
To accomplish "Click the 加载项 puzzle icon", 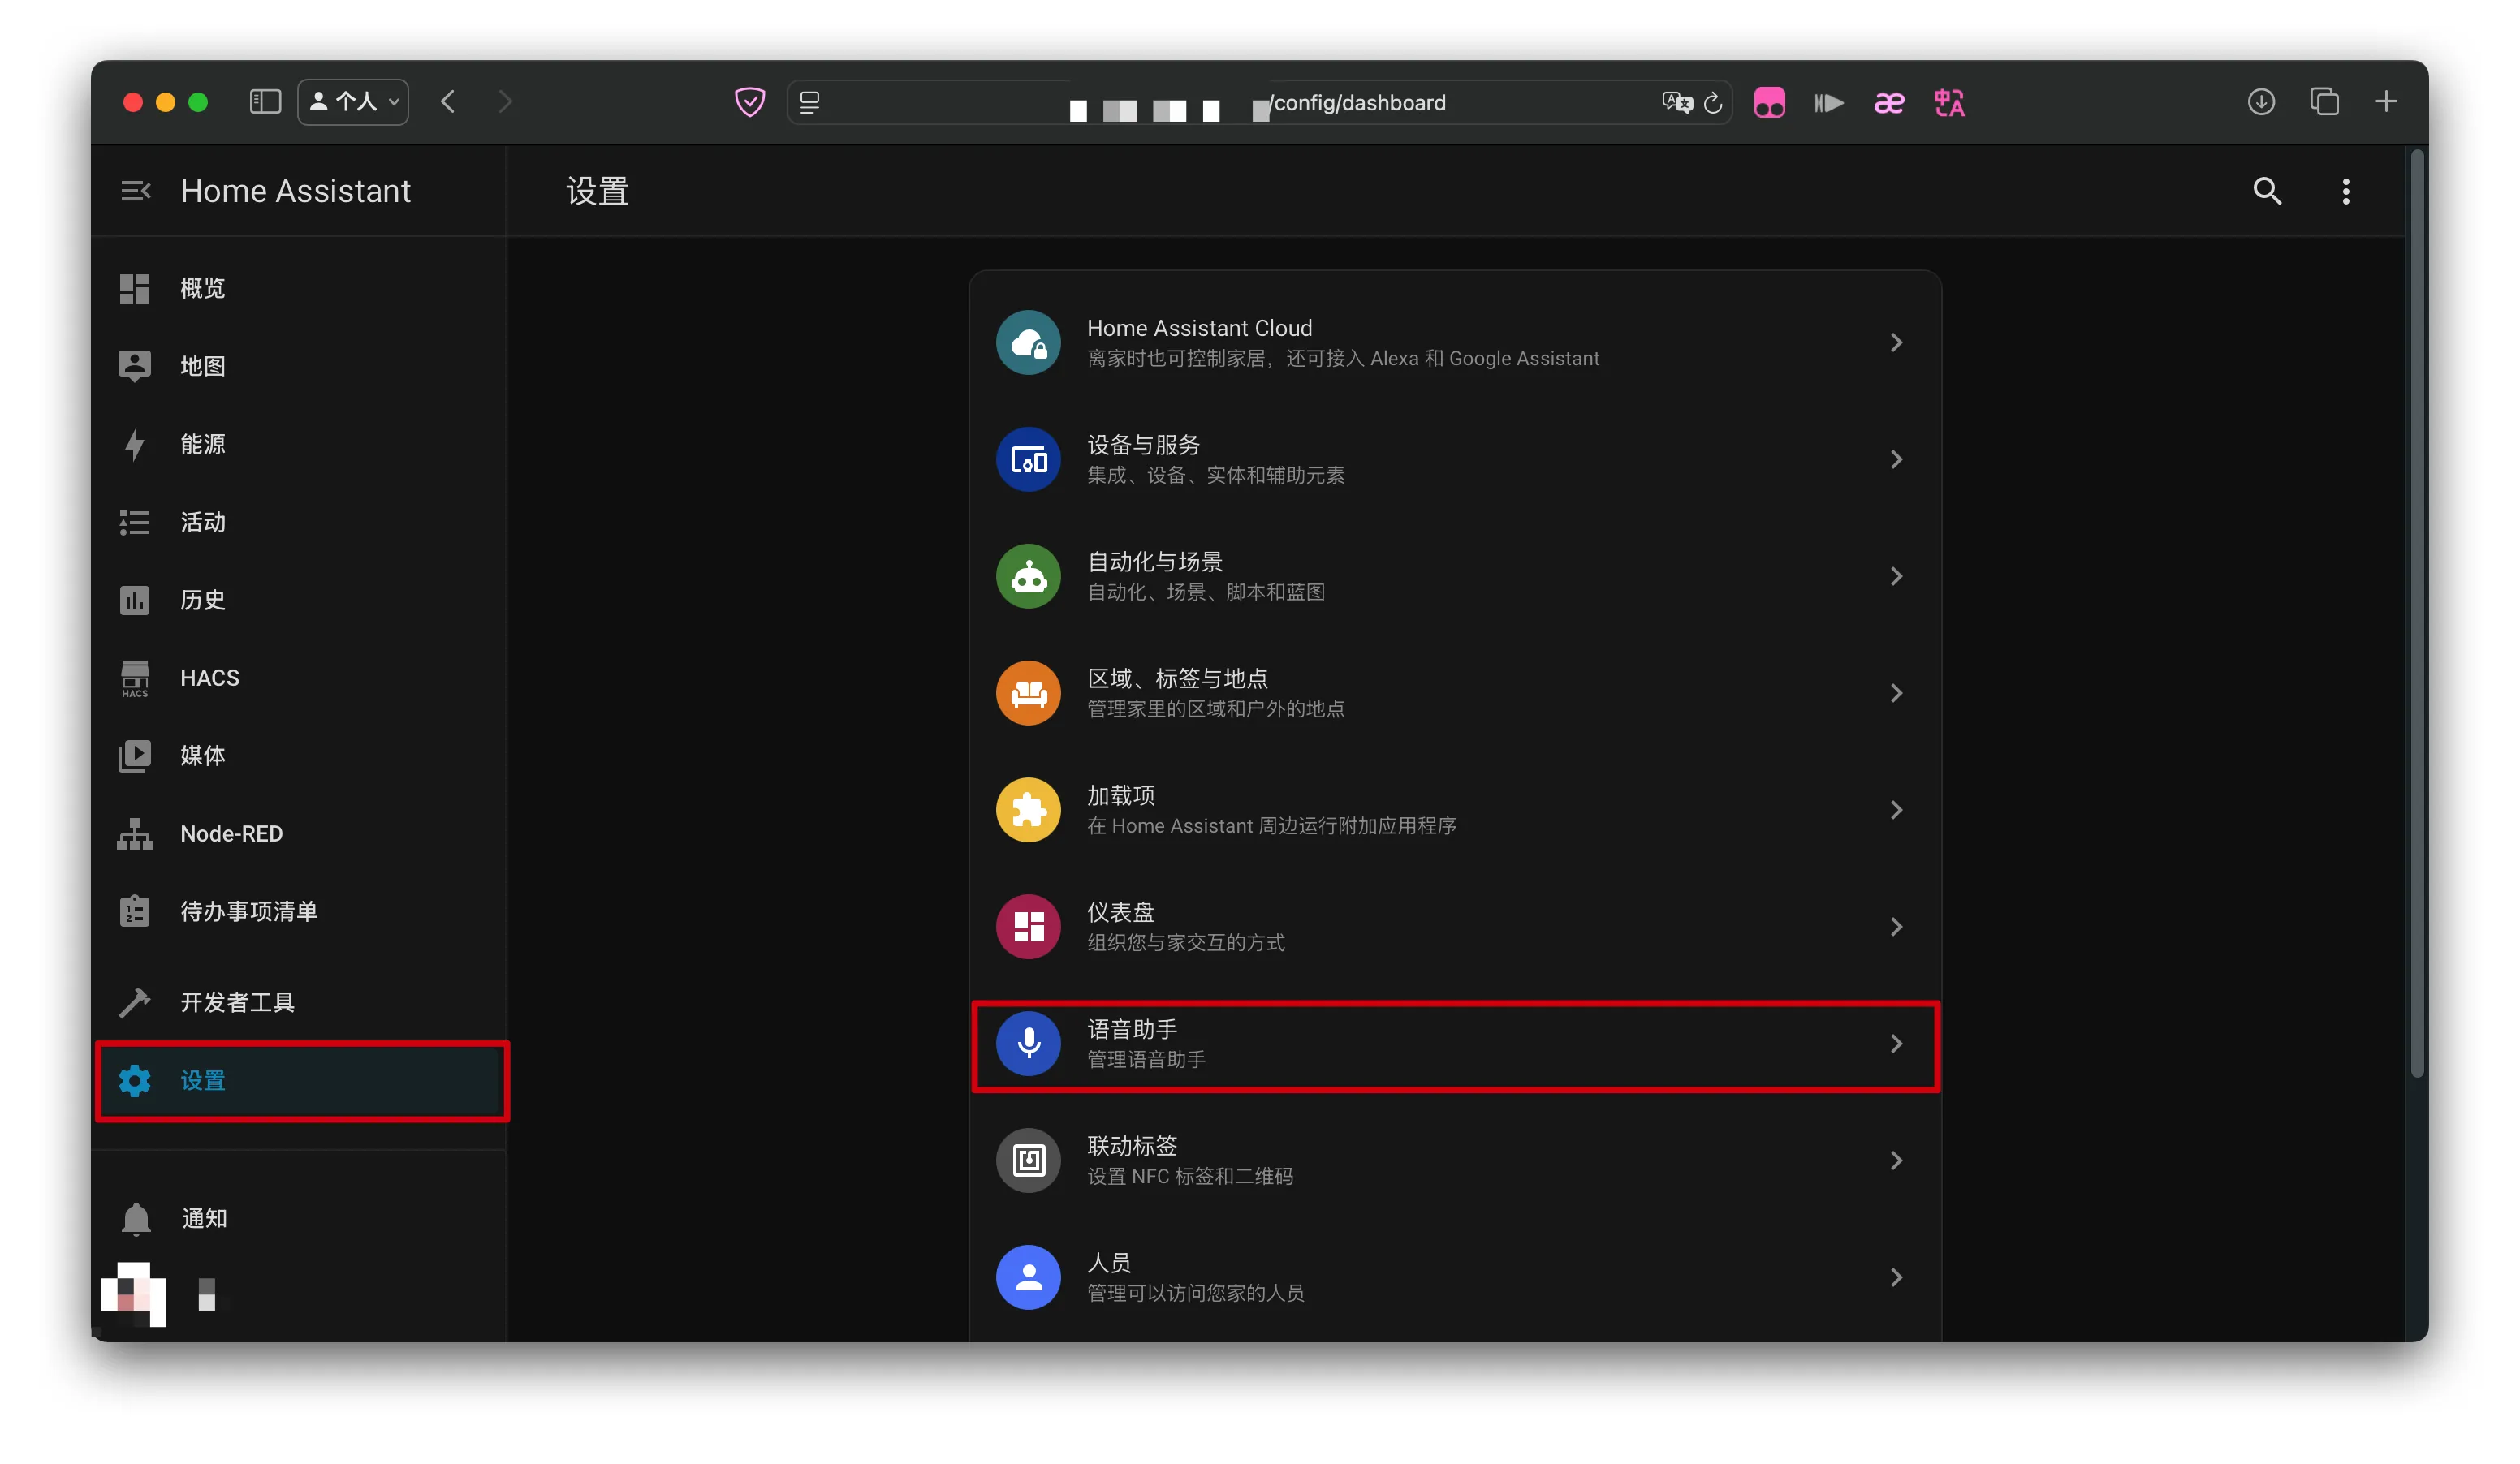I will [x=1028, y=809].
